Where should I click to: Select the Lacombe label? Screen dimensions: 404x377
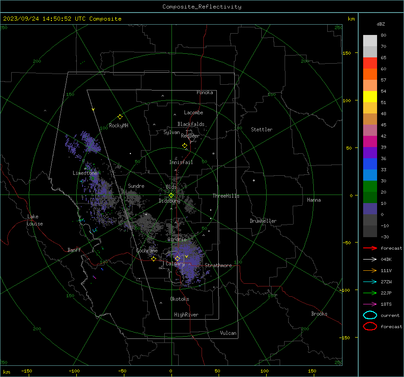(193, 113)
